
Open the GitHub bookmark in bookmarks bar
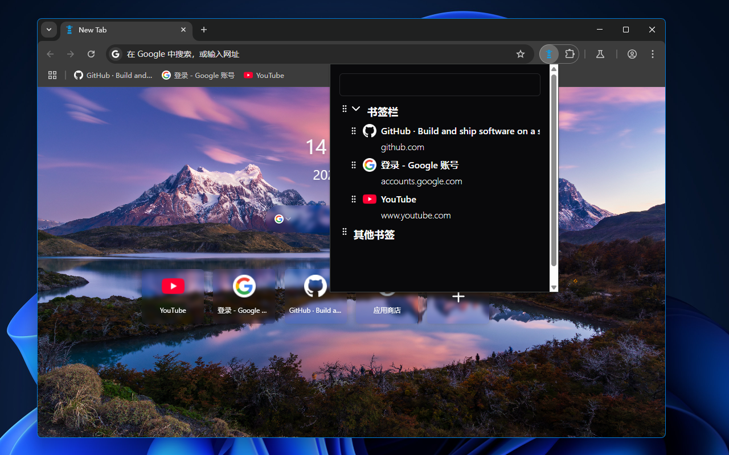113,75
